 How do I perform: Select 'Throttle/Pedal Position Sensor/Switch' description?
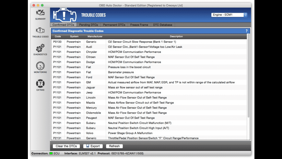(x=153, y=138)
